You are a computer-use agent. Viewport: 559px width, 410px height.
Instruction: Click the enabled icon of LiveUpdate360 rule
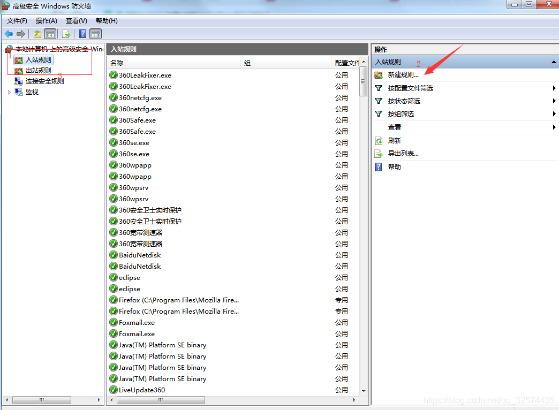(114, 390)
